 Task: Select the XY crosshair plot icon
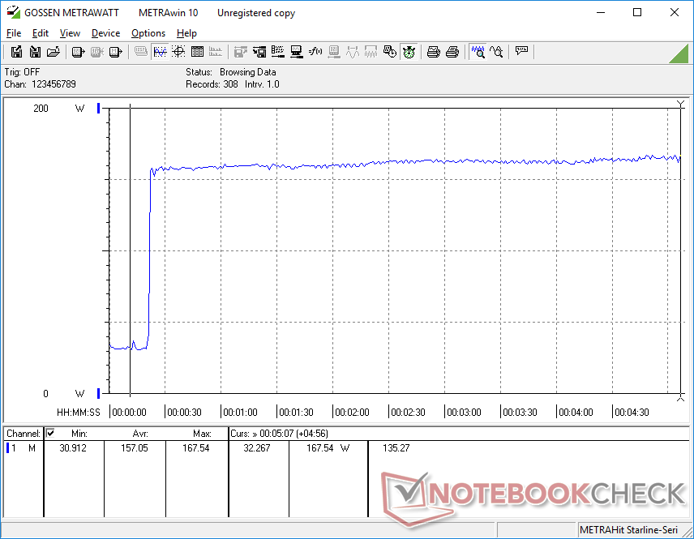(x=178, y=52)
